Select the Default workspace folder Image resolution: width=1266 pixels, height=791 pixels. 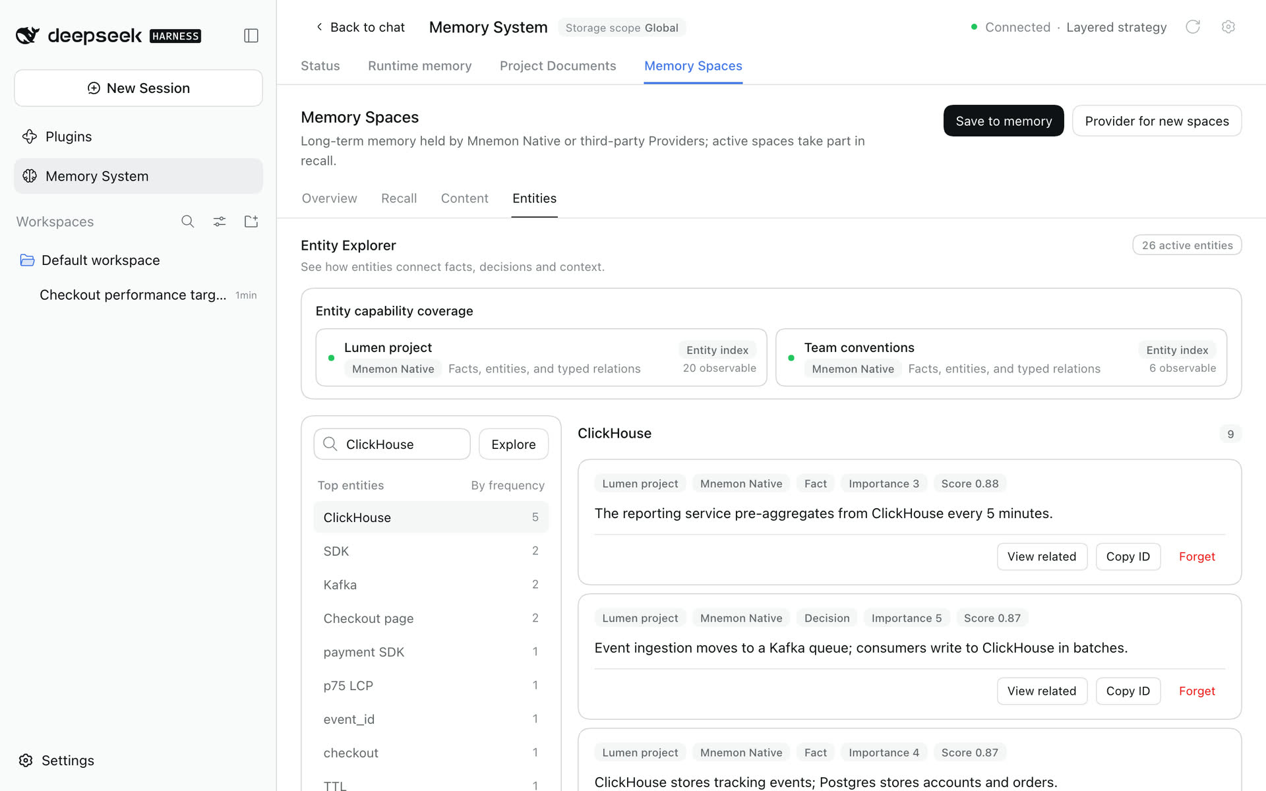pos(138,260)
